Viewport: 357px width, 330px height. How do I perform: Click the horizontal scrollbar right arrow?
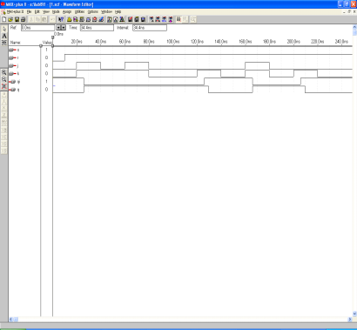pos(350,320)
